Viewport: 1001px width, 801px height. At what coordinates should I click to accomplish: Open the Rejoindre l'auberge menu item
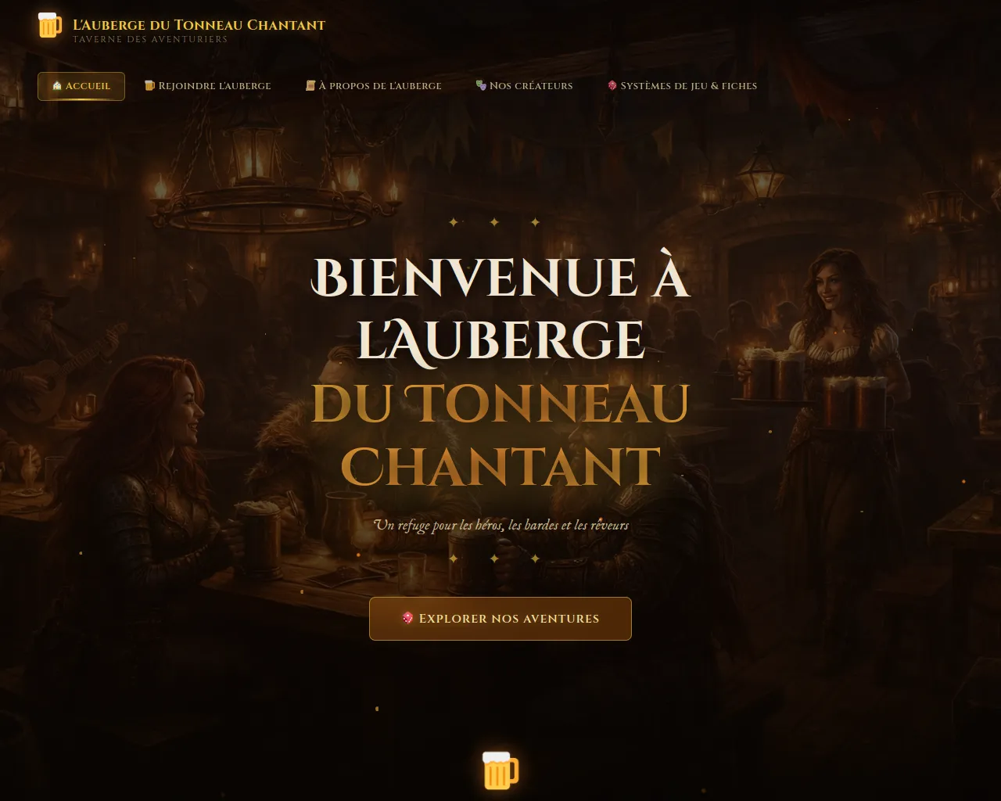(208, 86)
